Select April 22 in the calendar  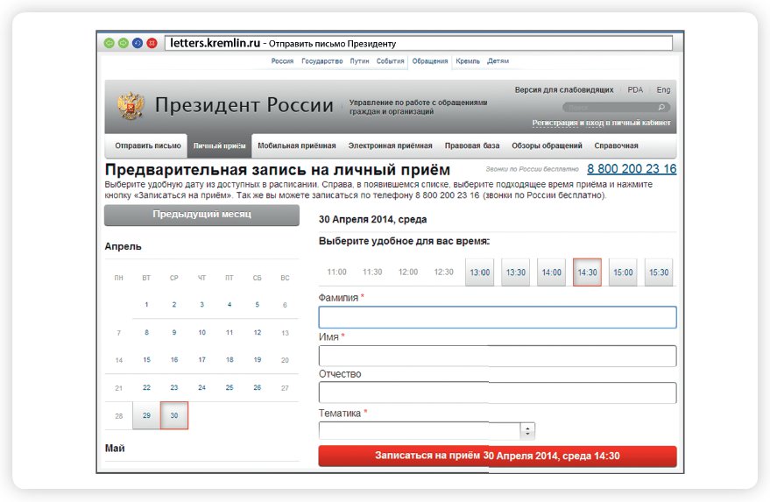[146, 387]
